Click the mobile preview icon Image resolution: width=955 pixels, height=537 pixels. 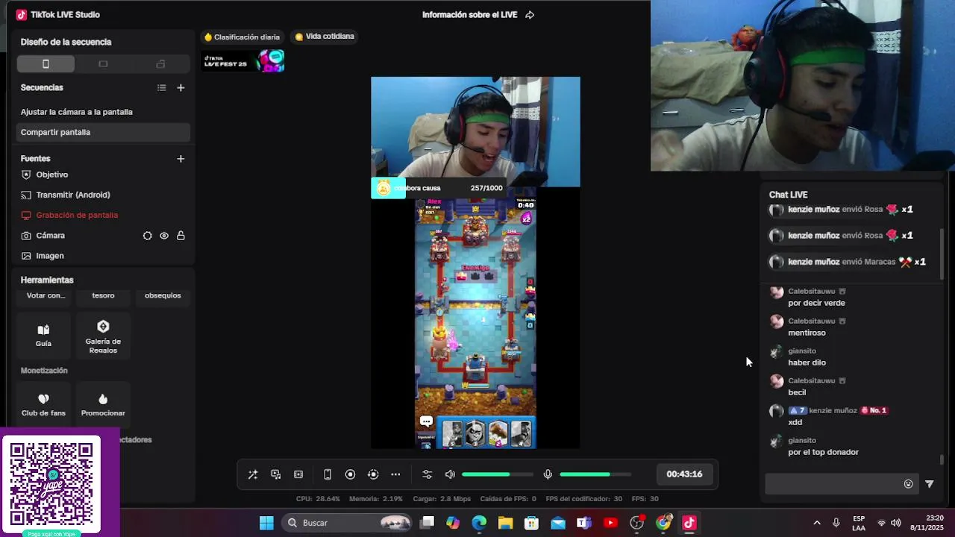click(x=327, y=474)
